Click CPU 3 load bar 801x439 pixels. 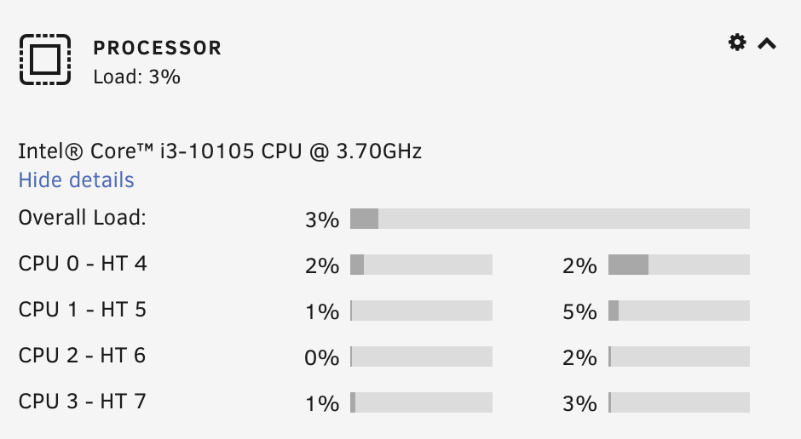tap(421, 402)
